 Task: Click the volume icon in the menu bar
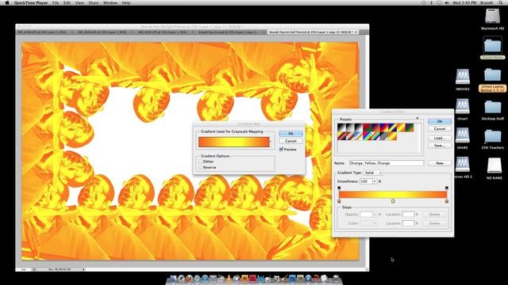click(x=447, y=2)
